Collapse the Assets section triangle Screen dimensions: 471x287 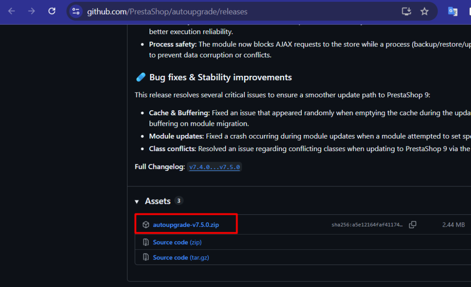coord(137,202)
